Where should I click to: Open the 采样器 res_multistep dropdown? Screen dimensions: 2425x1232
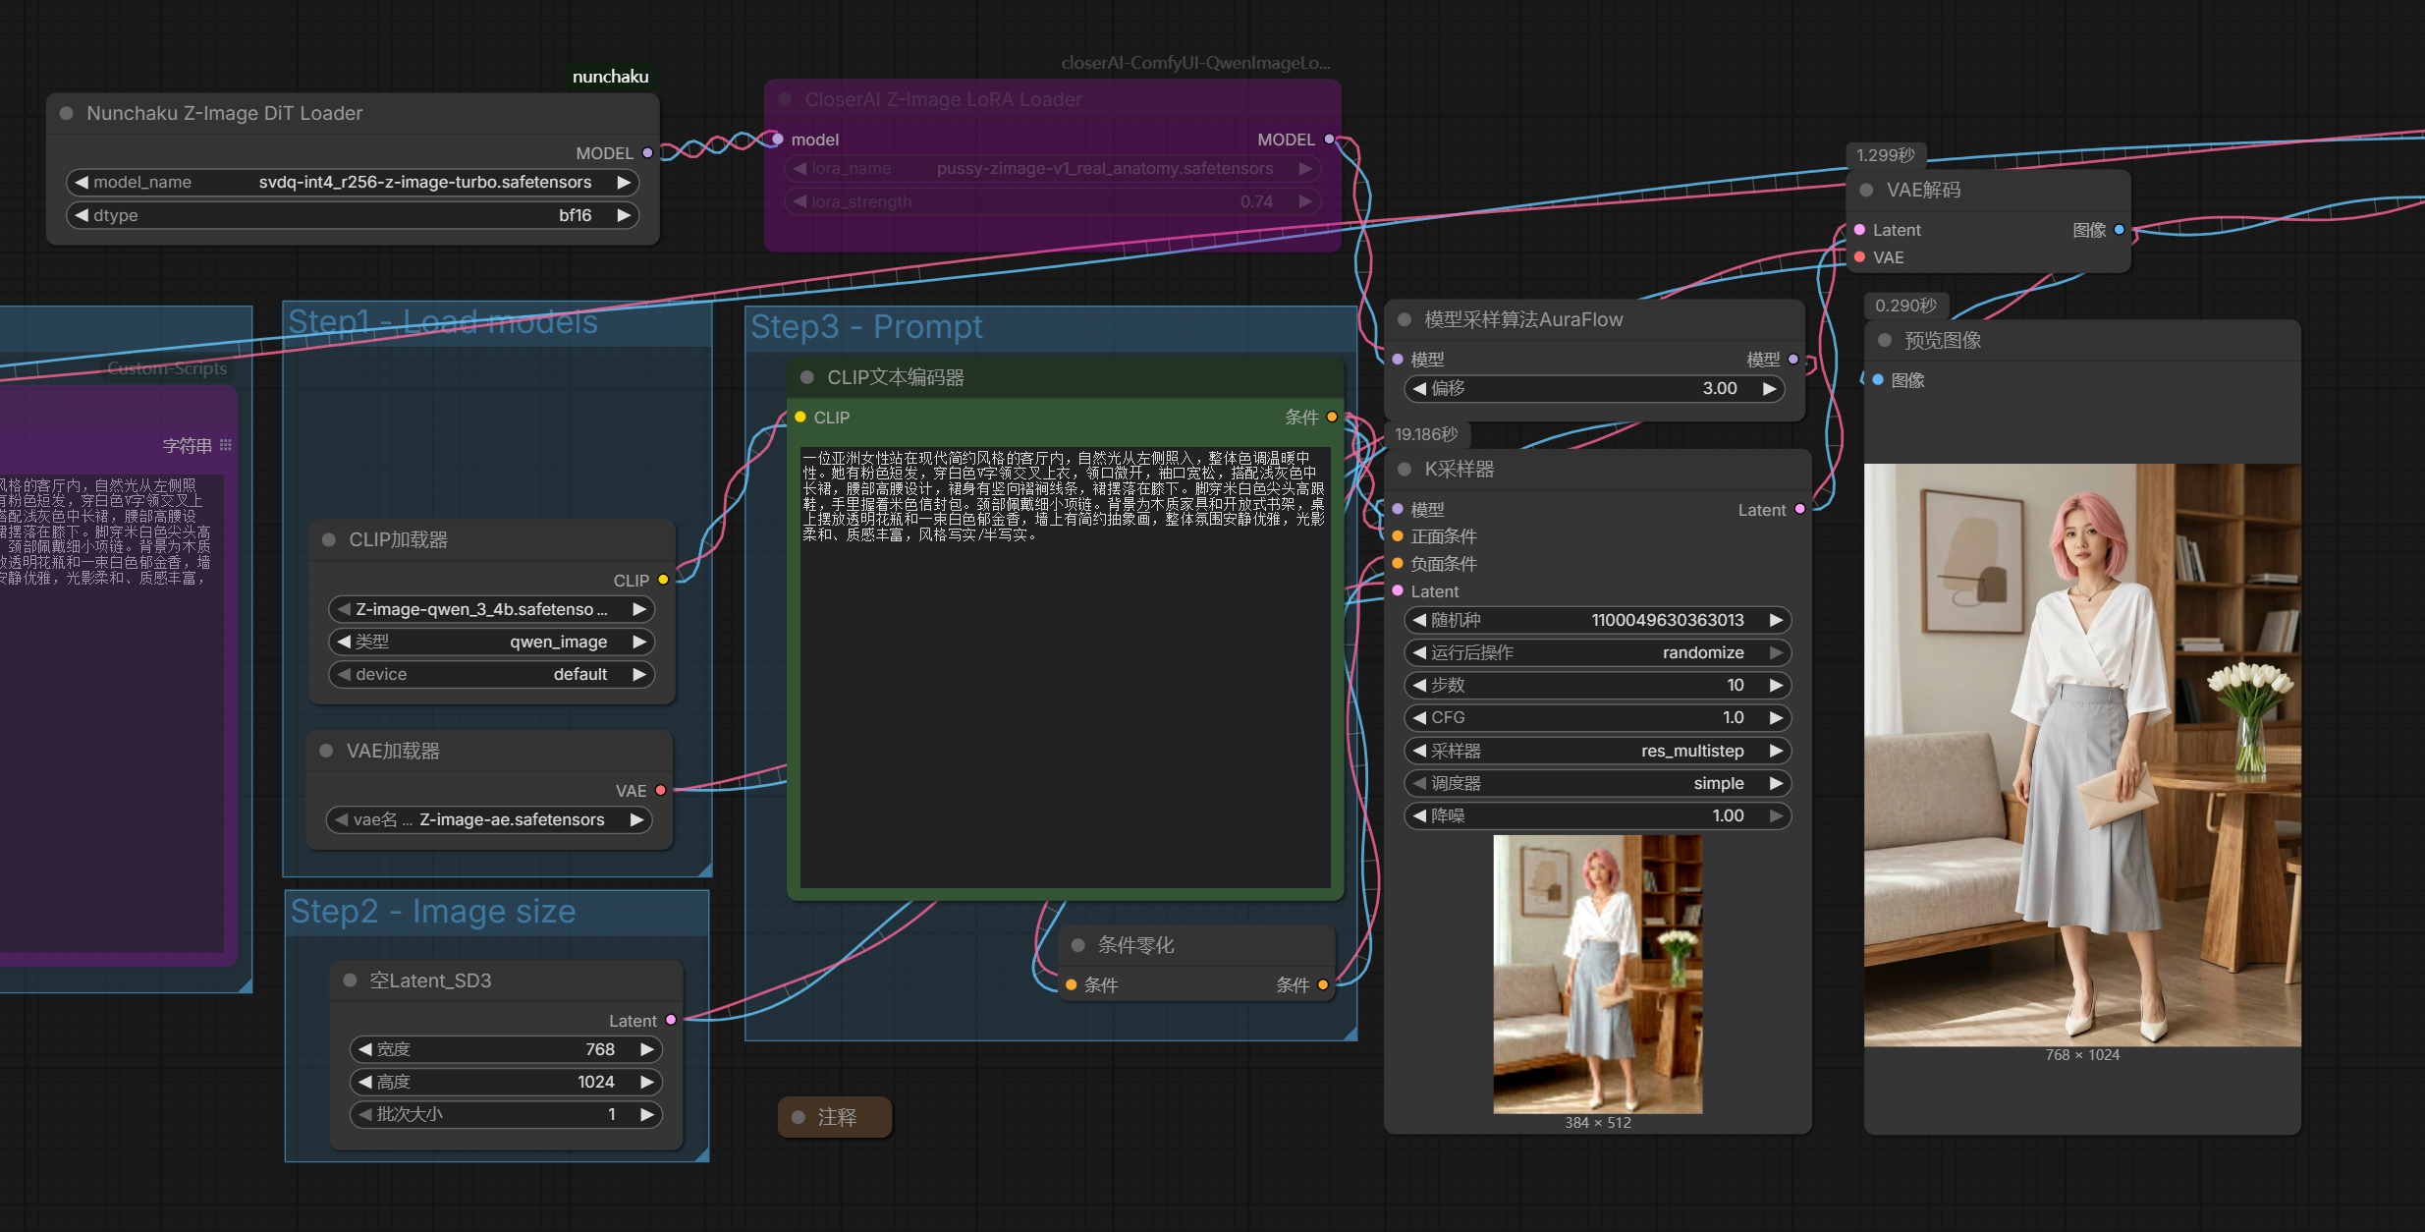pos(1596,751)
